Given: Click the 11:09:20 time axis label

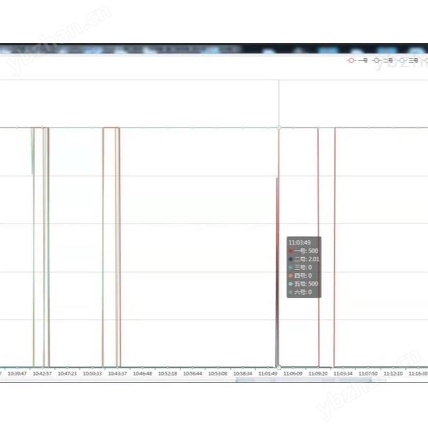Looking at the screenshot, I should tap(317, 373).
